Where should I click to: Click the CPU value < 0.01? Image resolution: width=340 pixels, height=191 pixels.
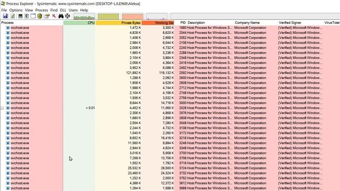(x=90, y=108)
